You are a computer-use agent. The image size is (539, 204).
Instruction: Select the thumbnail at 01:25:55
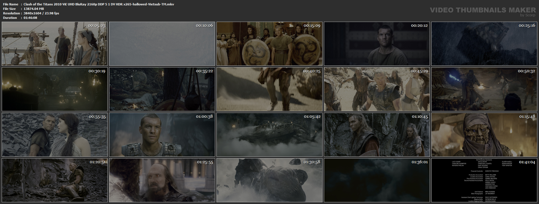point(161,180)
